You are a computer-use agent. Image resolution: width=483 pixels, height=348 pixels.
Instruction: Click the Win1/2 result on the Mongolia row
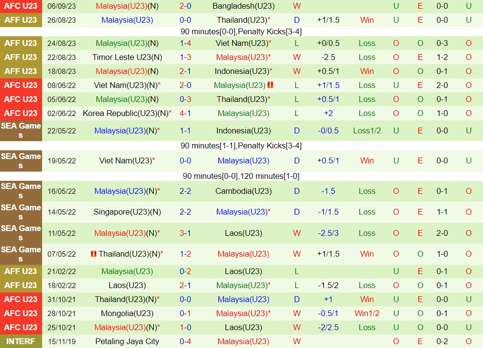coord(367,313)
